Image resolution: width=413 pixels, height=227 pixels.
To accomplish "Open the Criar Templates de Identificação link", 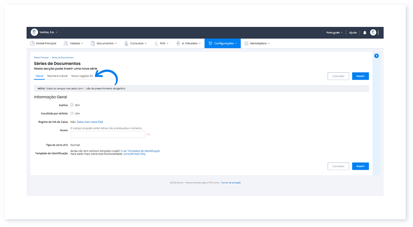I will point(140,151).
